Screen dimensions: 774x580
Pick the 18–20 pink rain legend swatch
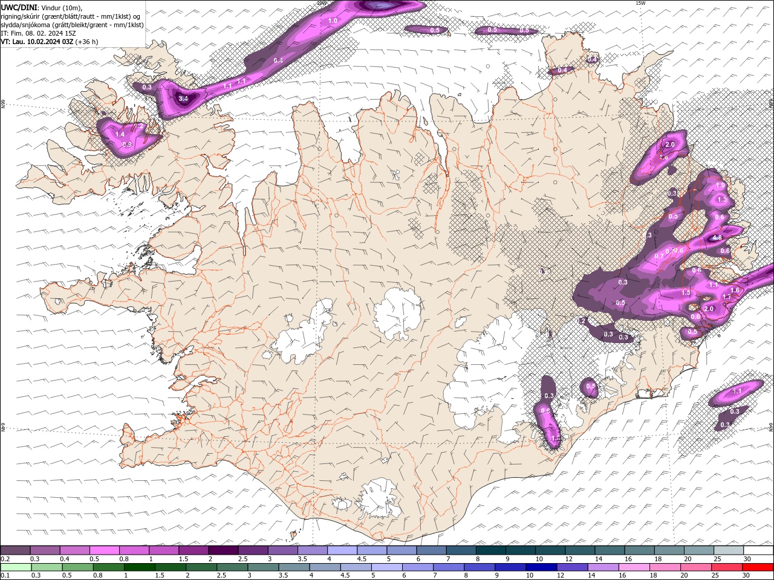point(664,567)
